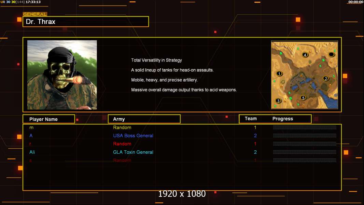The width and height of the screenshot is (364, 205).
Task: Click player name 'Ali' in the list
Action: [32, 152]
